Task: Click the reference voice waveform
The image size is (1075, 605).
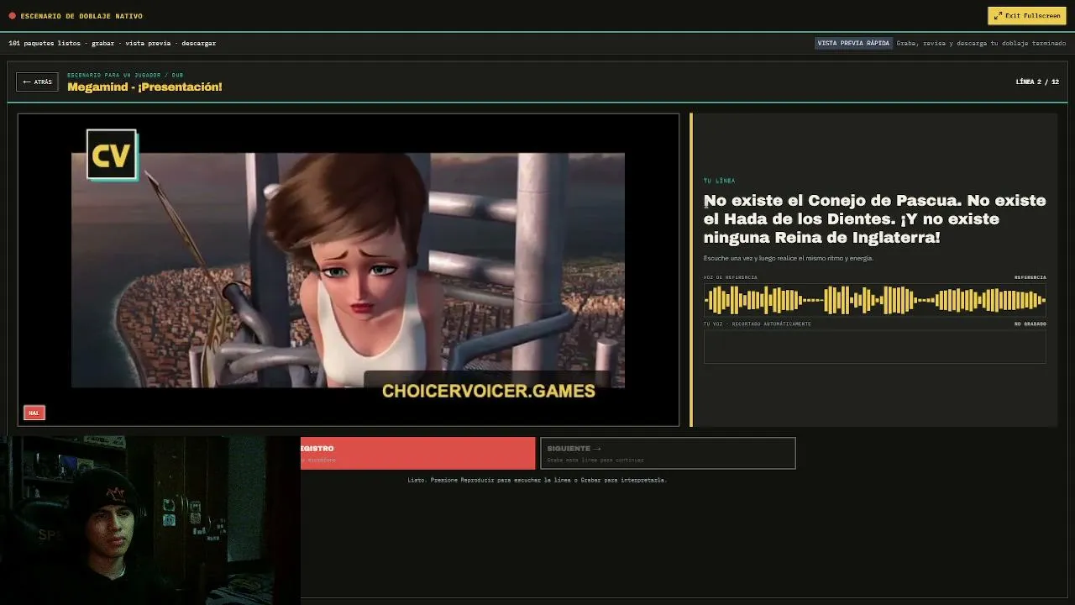Action: [x=874, y=300]
